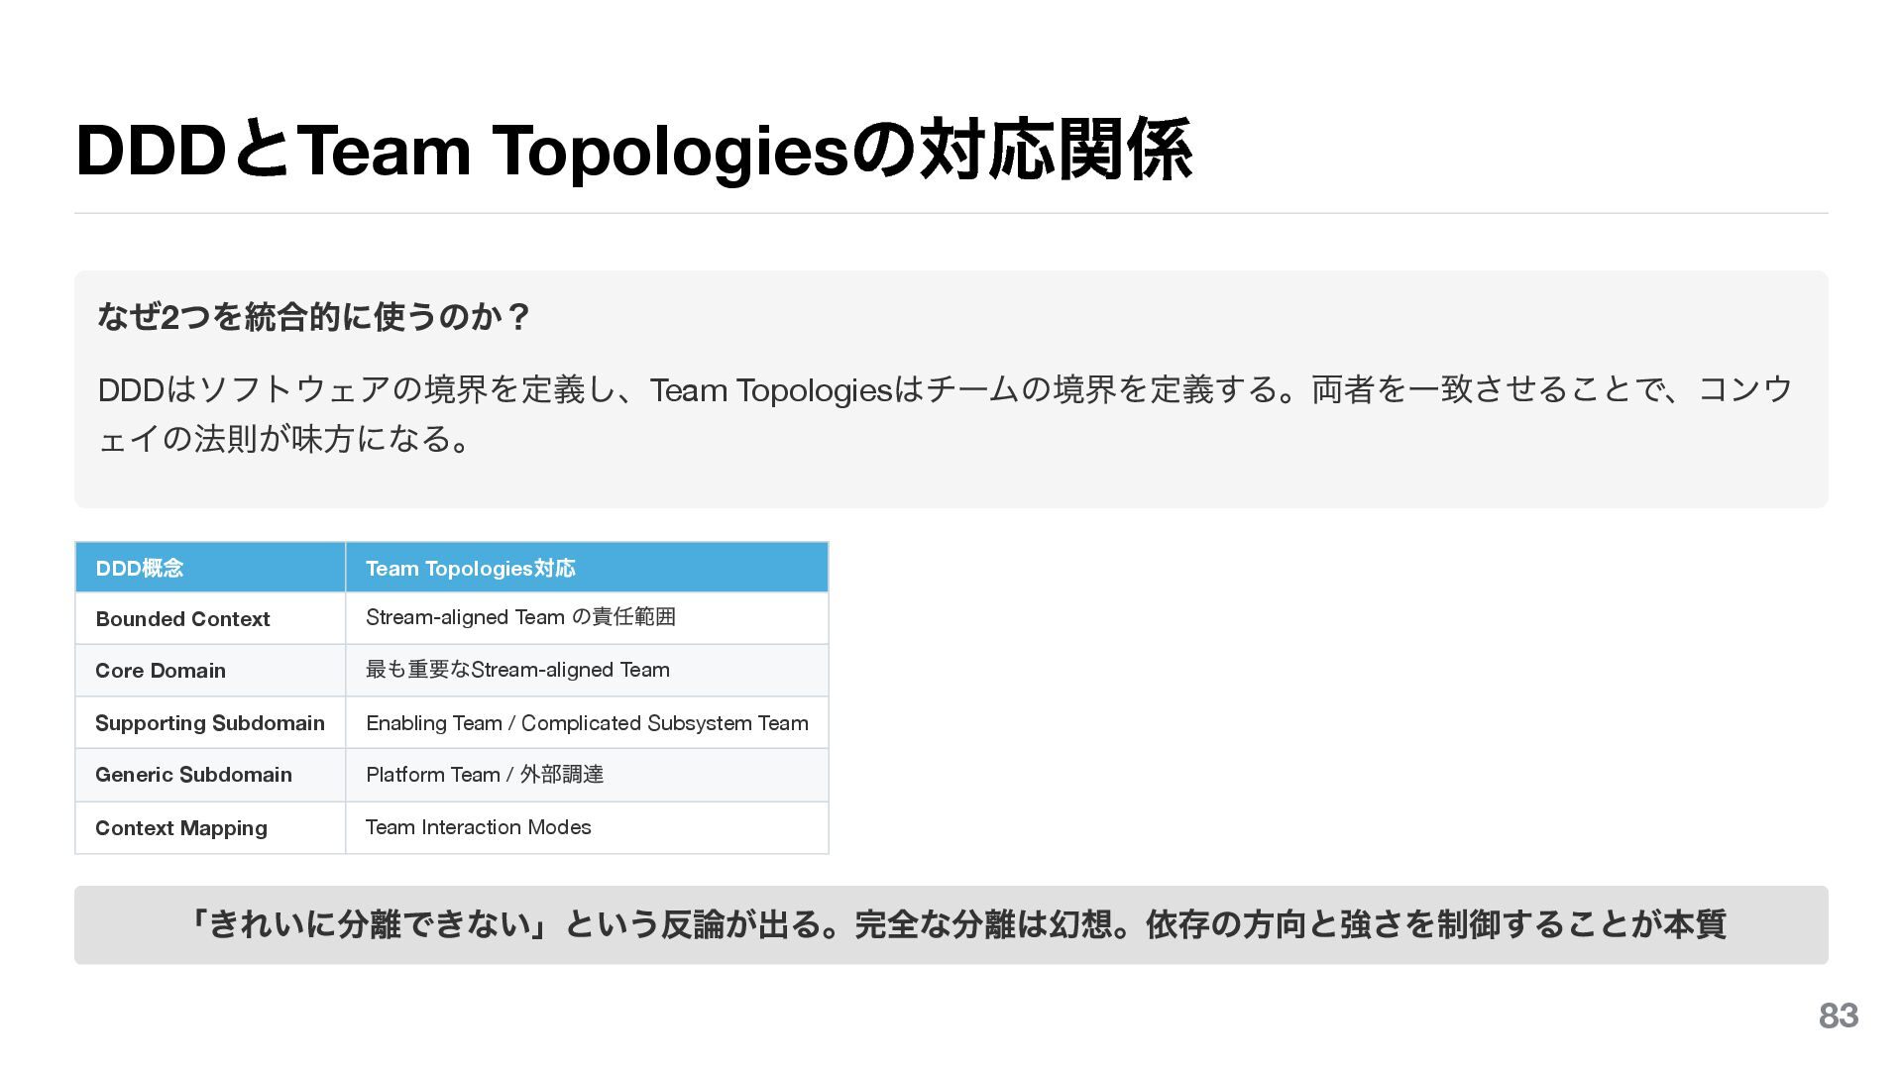1903x1070 pixels.
Task: Select the Bounded Context table cell
Action: (182, 619)
